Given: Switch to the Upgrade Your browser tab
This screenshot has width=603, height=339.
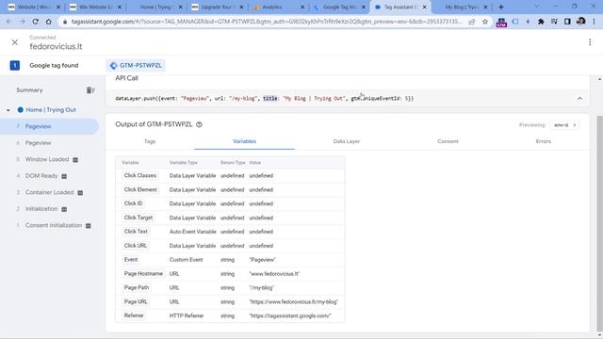Looking at the screenshot, I should point(217,7).
